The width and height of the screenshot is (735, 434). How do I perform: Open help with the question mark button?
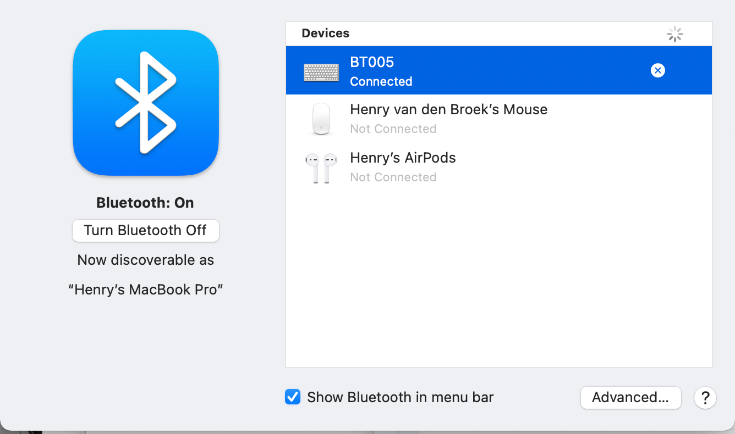coord(705,398)
